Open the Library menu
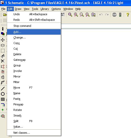 pos(45,9)
